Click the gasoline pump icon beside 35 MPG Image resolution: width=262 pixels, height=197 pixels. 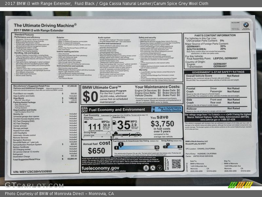(115, 123)
